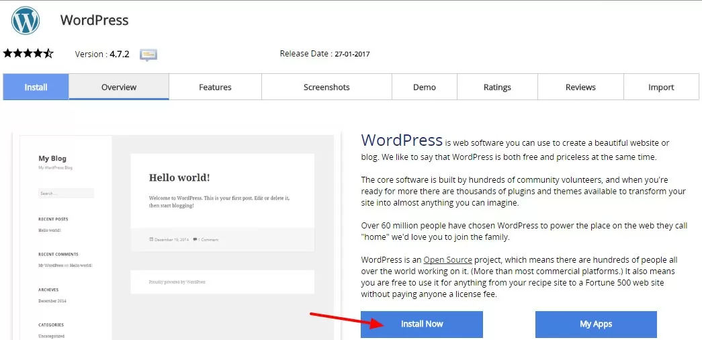Viewport: 702px width, 340px height.
Task: Click 'My Blog' title in preview
Action: [52, 158]
